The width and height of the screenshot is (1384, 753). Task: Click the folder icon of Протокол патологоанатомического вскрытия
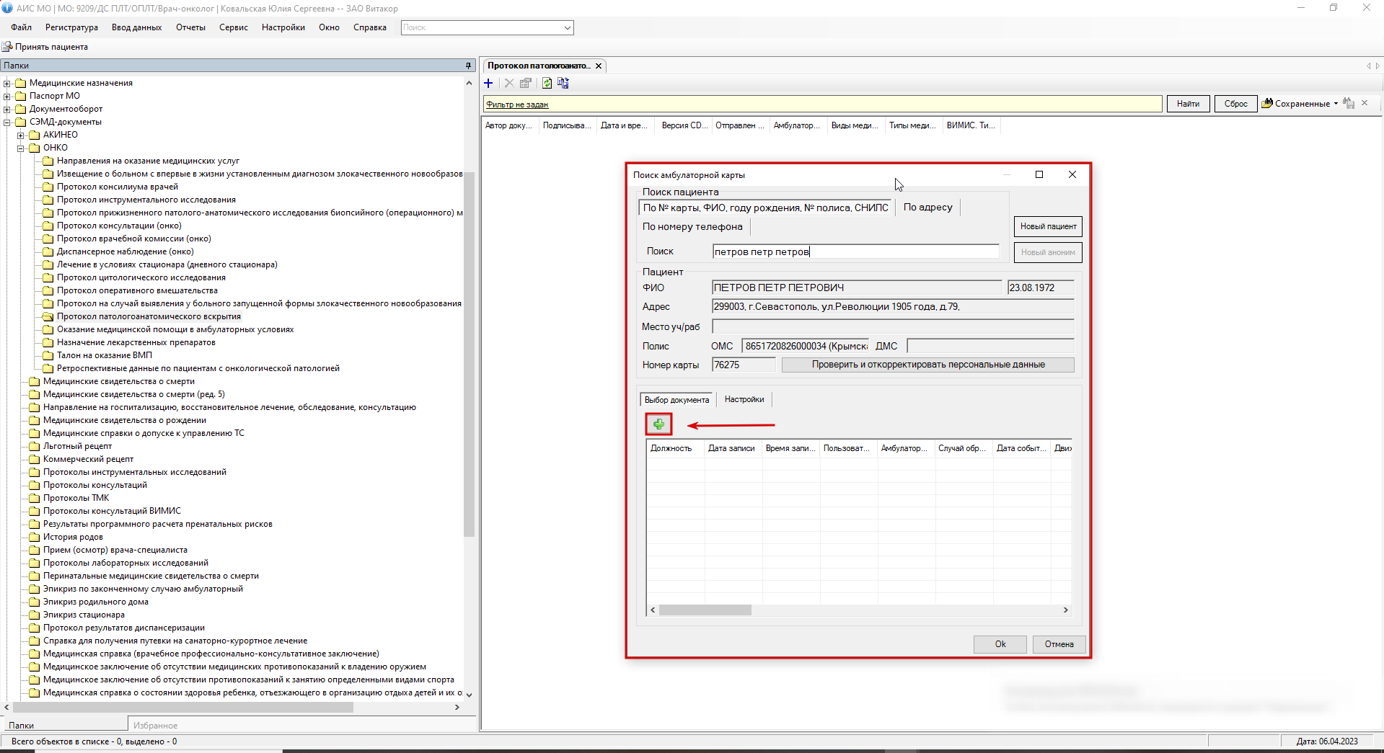tap(48, 316)
